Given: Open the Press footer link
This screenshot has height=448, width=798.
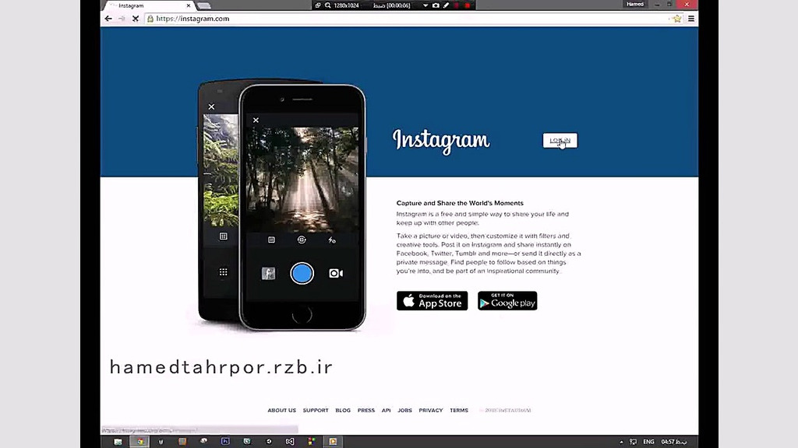Looking at the screenshot, I should [366, 411].
